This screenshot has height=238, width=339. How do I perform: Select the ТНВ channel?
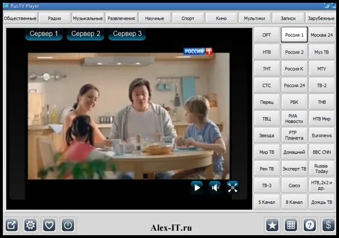pyautogui.click(x=321, y=102)
